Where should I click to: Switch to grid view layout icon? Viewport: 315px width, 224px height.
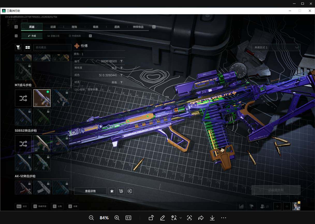(x=27, y=47)
